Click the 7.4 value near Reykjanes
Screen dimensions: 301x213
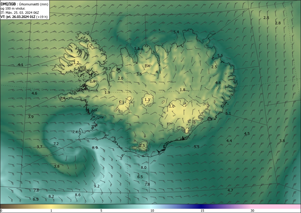point(75,132)
